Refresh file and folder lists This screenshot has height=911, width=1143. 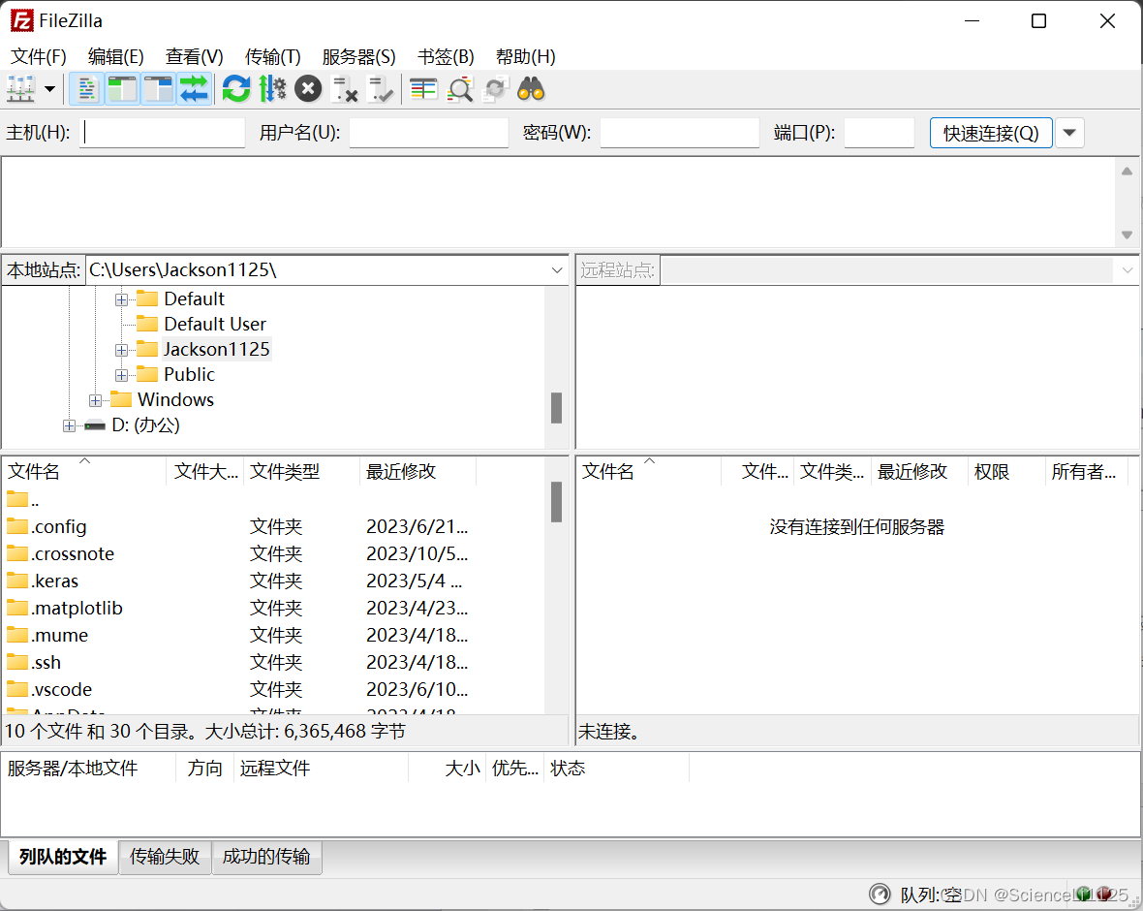tap(236, 90)
